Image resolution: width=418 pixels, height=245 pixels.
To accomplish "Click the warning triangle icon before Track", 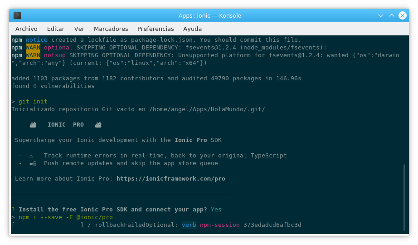I will pos(31,156).
